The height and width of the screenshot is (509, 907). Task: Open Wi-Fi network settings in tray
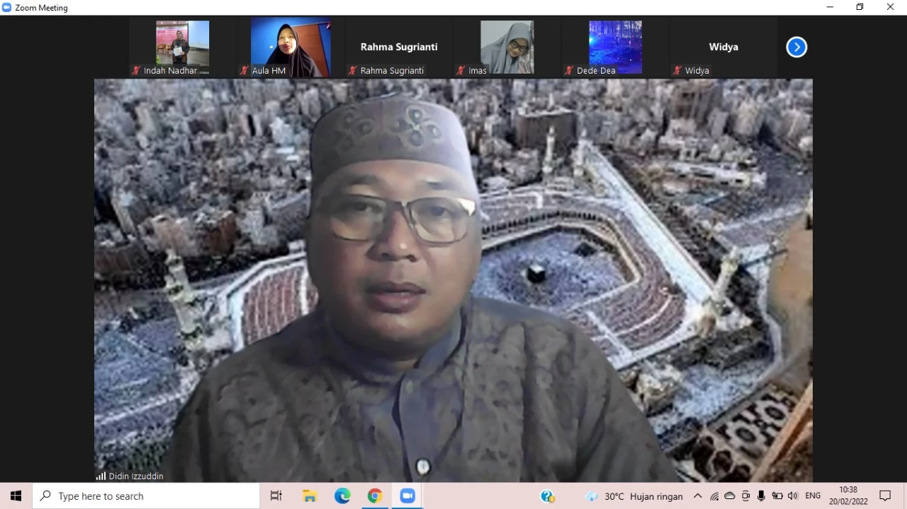714,496
